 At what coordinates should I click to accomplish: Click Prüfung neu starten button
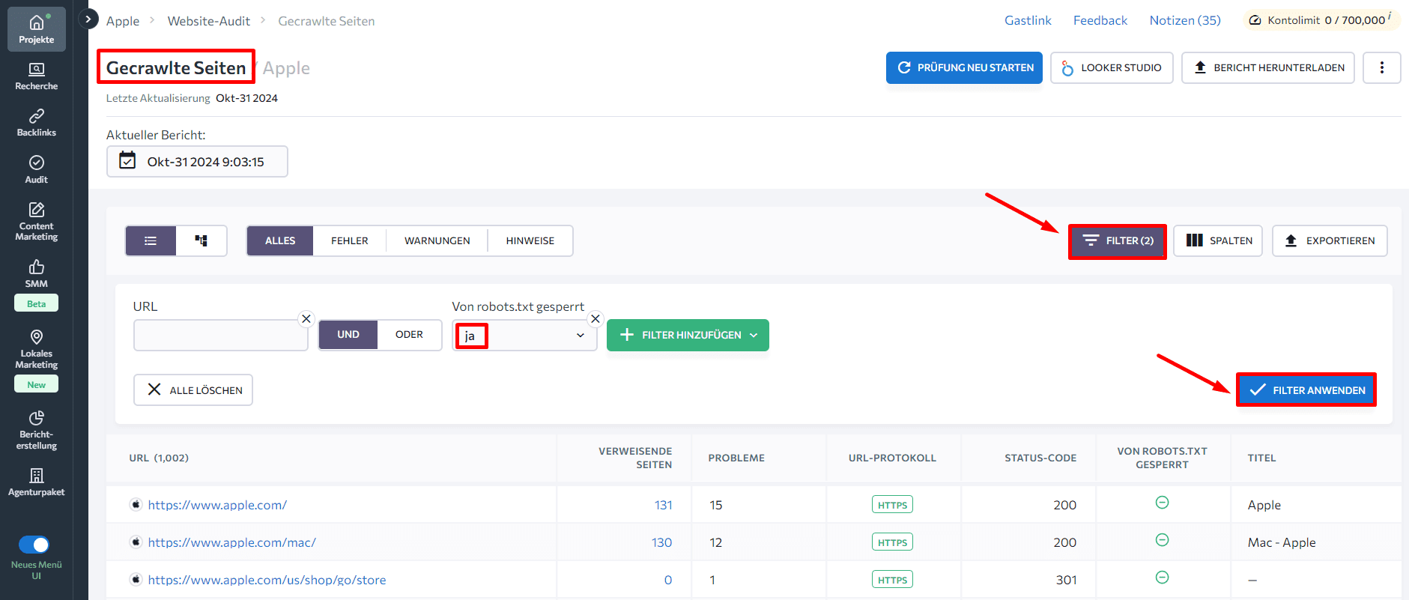(x=964, y=67)
